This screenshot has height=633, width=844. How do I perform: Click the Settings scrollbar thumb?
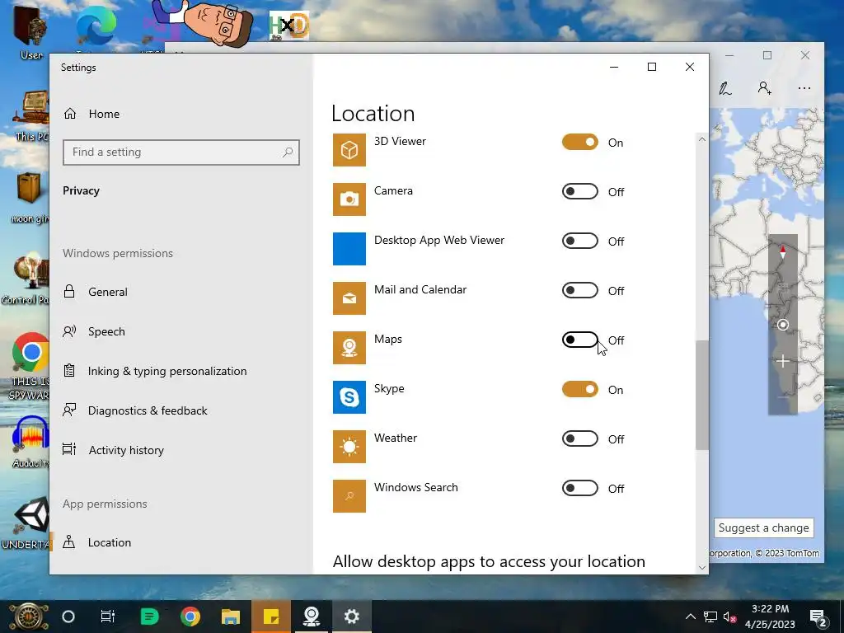(x=702, y=395)
